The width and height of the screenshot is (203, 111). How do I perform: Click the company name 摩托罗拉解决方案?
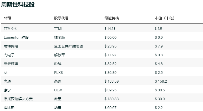tap(18, 99)
